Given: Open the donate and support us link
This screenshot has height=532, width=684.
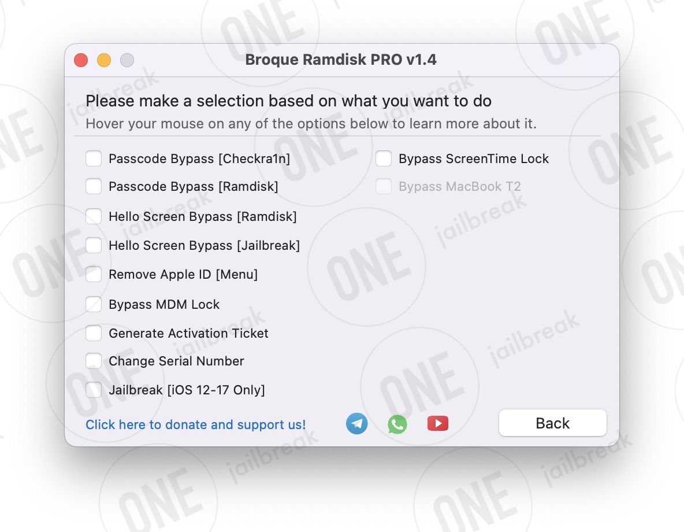Looking at the screenshot, I should pos(195,424).
